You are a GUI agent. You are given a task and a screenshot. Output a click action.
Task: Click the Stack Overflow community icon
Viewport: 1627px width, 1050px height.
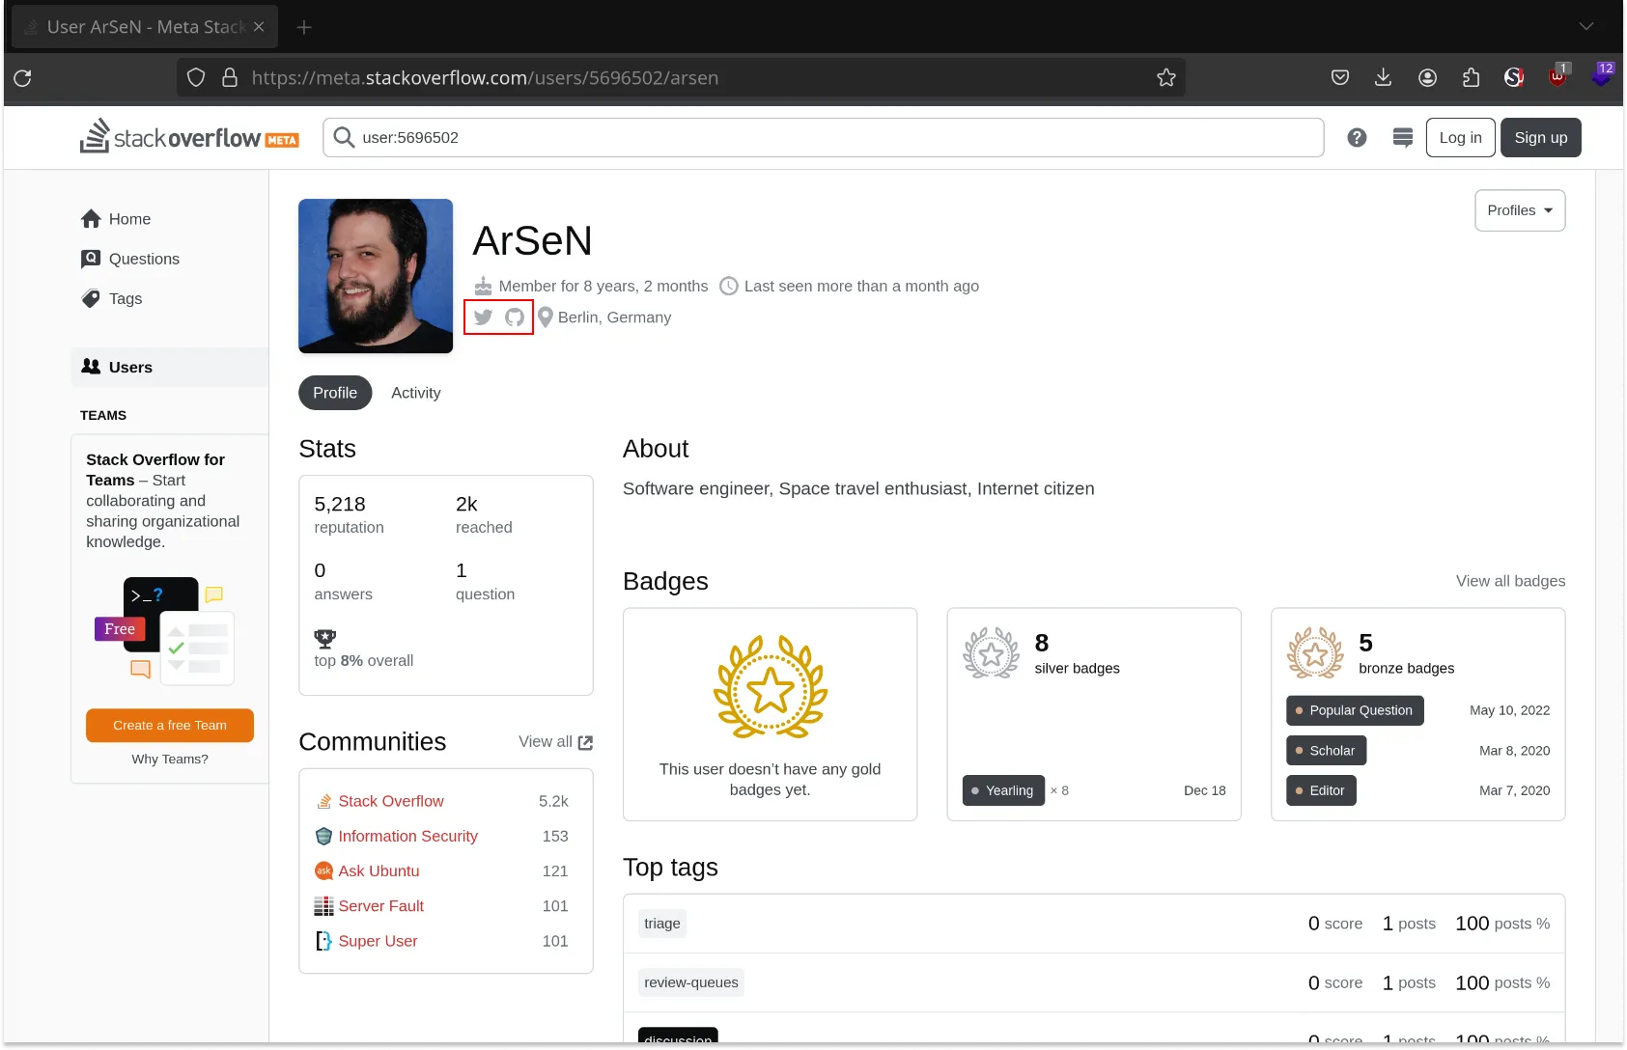tap(324, 801)
